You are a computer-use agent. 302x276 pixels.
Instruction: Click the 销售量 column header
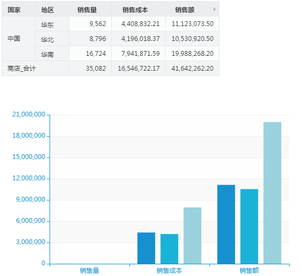(x=90, y=9)
